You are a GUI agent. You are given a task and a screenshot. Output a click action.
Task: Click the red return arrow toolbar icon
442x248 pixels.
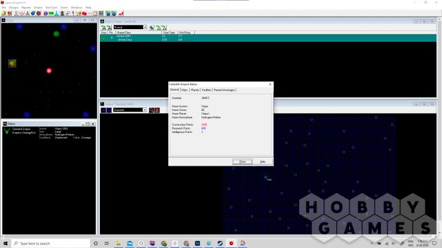click(x=121, y=13)
